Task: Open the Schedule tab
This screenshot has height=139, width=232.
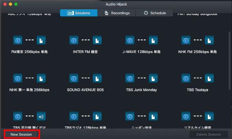Action: (x=154, y=13)
